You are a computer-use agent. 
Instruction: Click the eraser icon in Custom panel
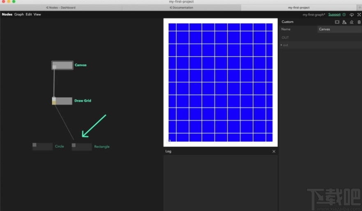pyautogui.click(x=352, y=22)
